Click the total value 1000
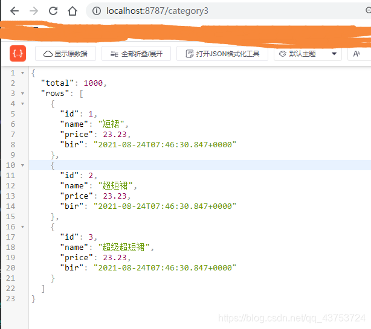Image resolution: width=371 pixels, height=329 pixels. (x=93, y=83)
